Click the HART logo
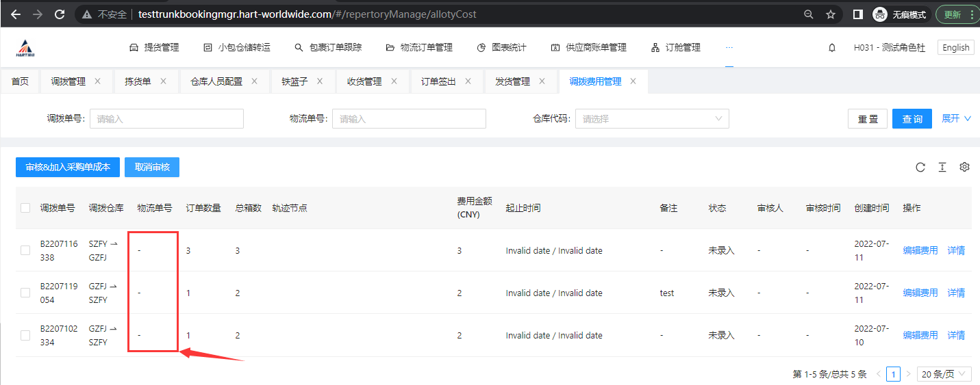 [26, 48]
